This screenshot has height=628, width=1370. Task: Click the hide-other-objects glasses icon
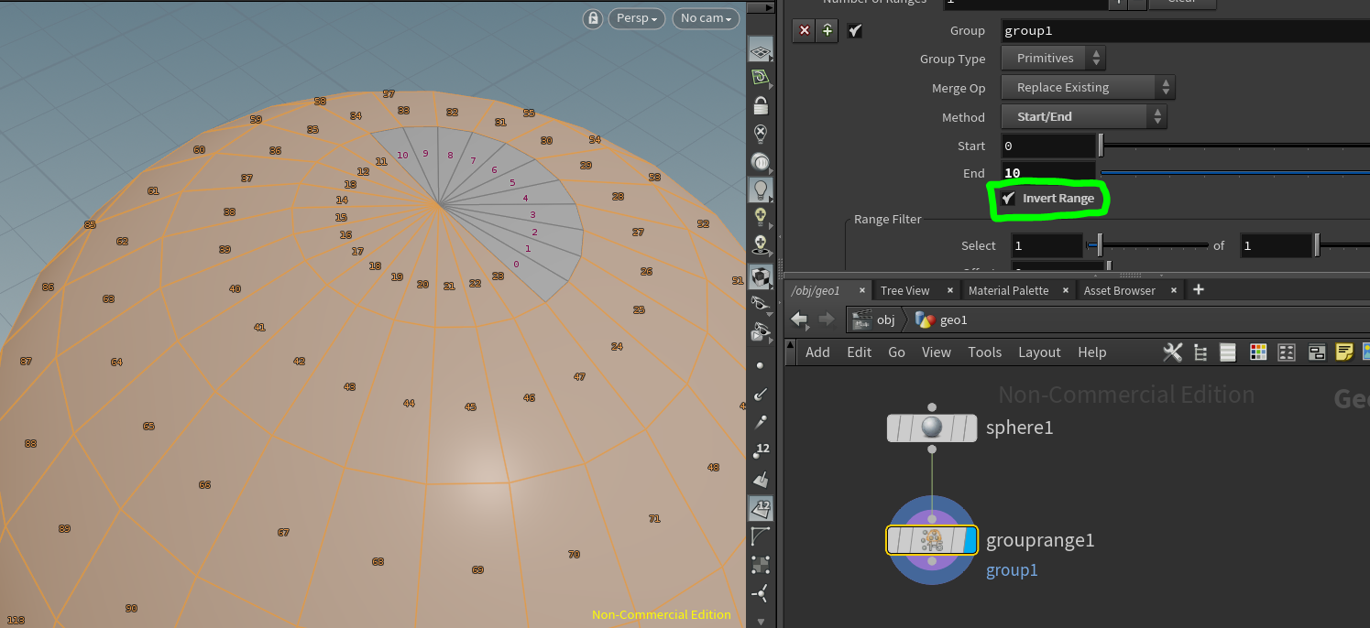click(761, 302)
